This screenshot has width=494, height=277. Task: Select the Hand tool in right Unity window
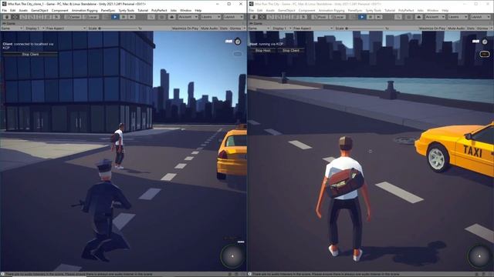(x=253, y=17)
